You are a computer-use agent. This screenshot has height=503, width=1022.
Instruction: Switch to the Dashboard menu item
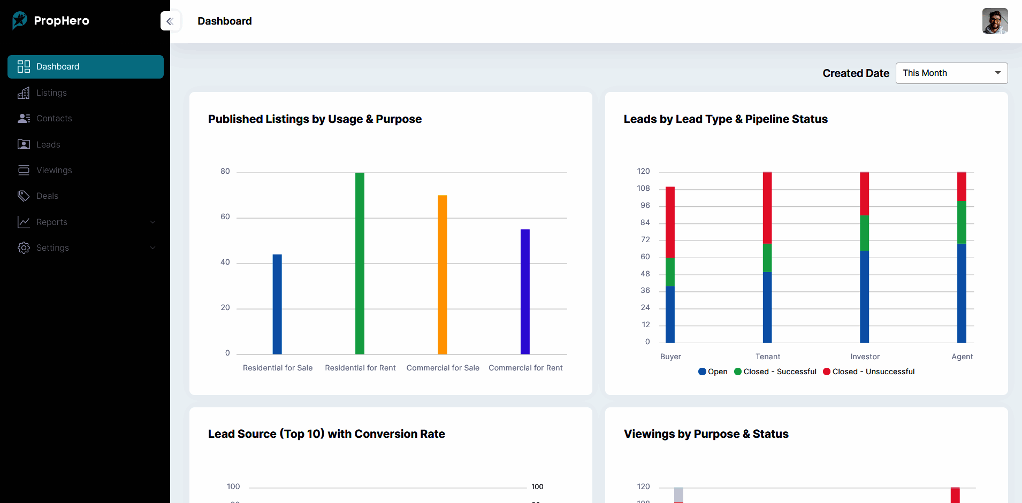click(58, 66)
